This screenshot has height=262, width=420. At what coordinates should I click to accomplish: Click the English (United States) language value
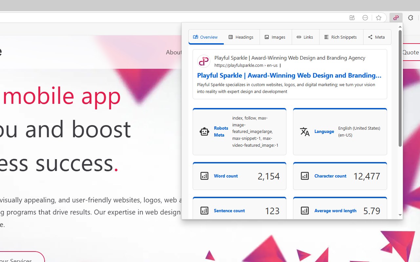coord(359,131)
